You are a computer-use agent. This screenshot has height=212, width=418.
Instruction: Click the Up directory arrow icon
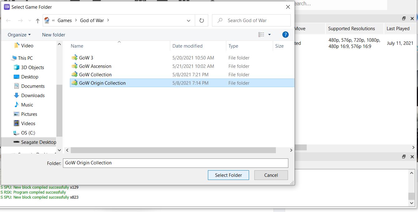coord(38,21)
